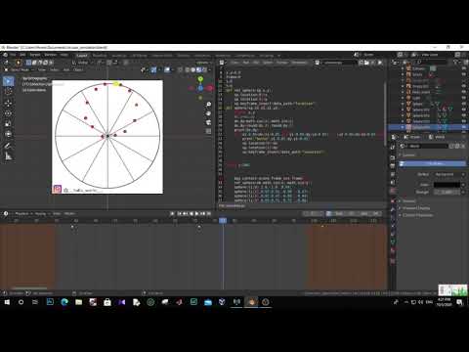
Task: Switch perspective/orthographic view grid icon
Action: (208, 131)
